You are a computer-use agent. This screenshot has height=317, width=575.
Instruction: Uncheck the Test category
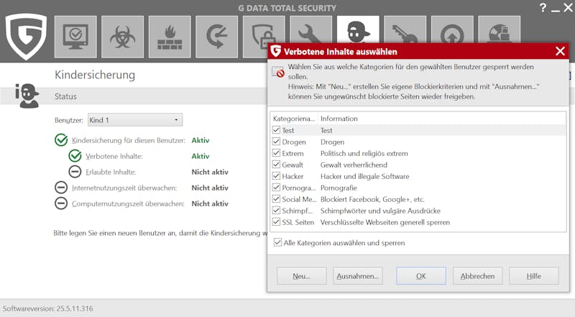[277, 130]
